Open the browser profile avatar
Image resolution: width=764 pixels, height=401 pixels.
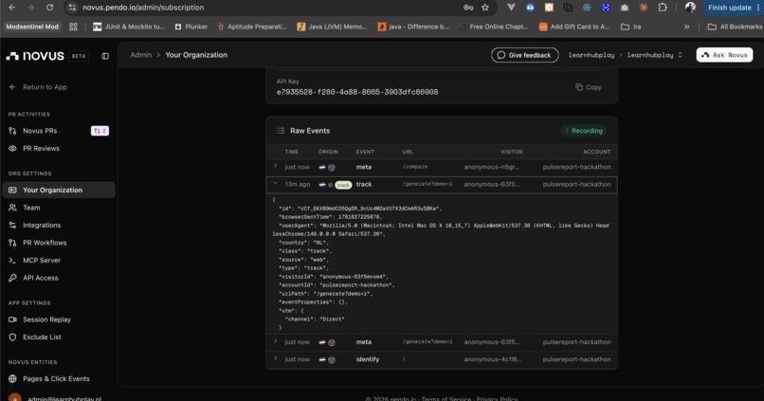click(690, 8)
